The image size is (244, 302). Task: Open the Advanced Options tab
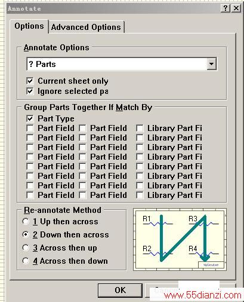[x=86, y=27]
